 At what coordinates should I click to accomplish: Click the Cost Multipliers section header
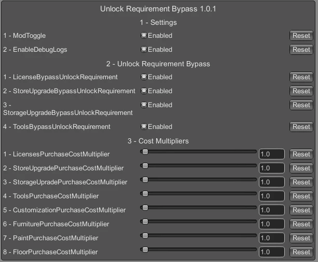(x=158, y=141)
